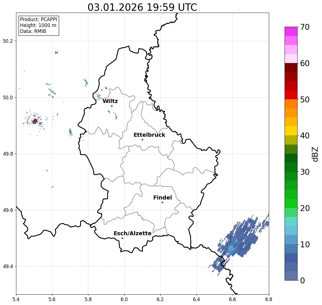Click the colorbar tick label 50
The image size is (322, 305).
click(305, 100)
